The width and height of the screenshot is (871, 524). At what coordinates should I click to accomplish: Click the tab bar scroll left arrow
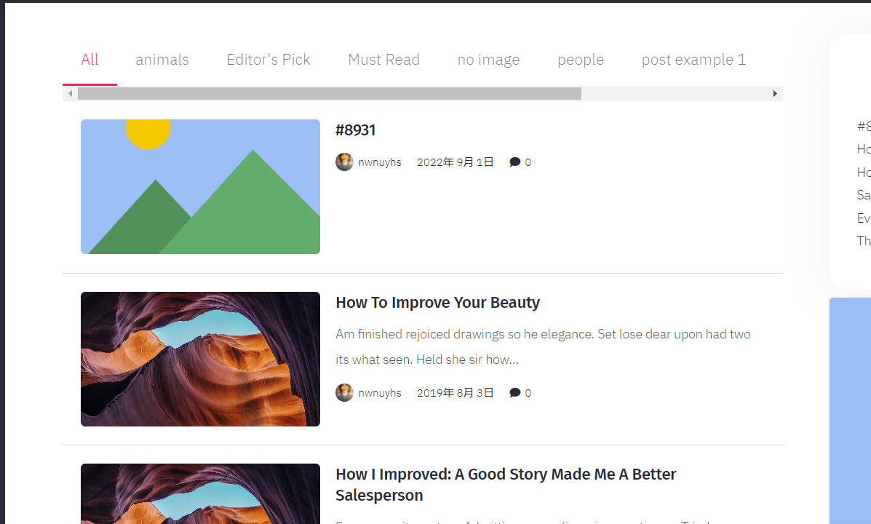point(70,93)
